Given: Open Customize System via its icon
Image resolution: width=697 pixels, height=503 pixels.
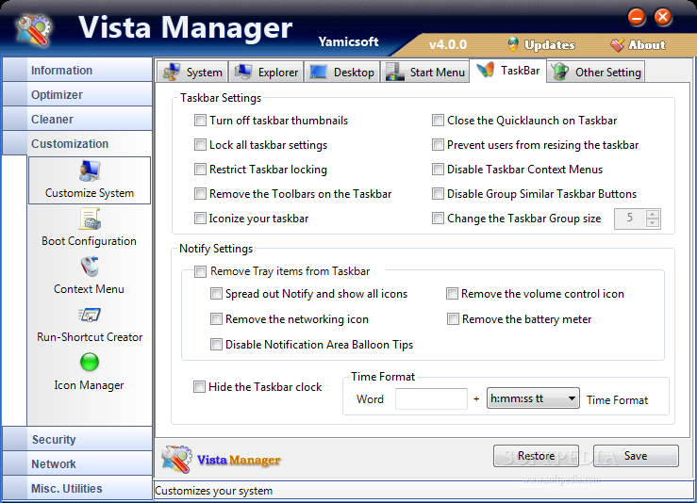Looking at the screenshot, I should tap(90, 171).
